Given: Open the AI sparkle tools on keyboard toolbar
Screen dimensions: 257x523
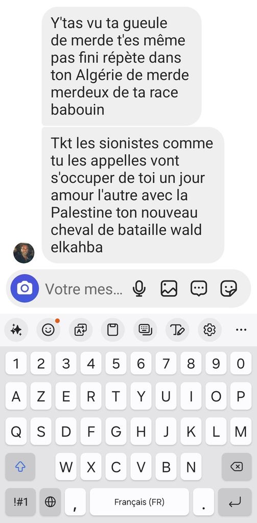Looking at the screenshot, I should [16, 330].
